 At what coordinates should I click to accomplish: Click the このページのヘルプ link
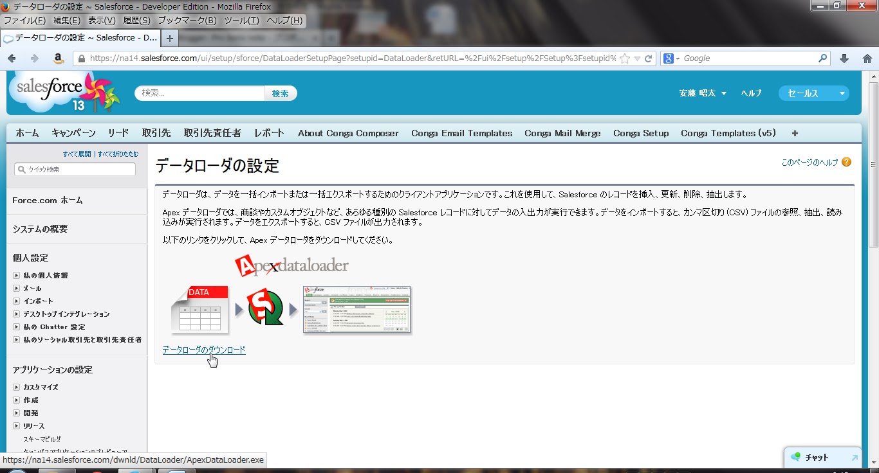pyautogui.click(x=810, y=163)
